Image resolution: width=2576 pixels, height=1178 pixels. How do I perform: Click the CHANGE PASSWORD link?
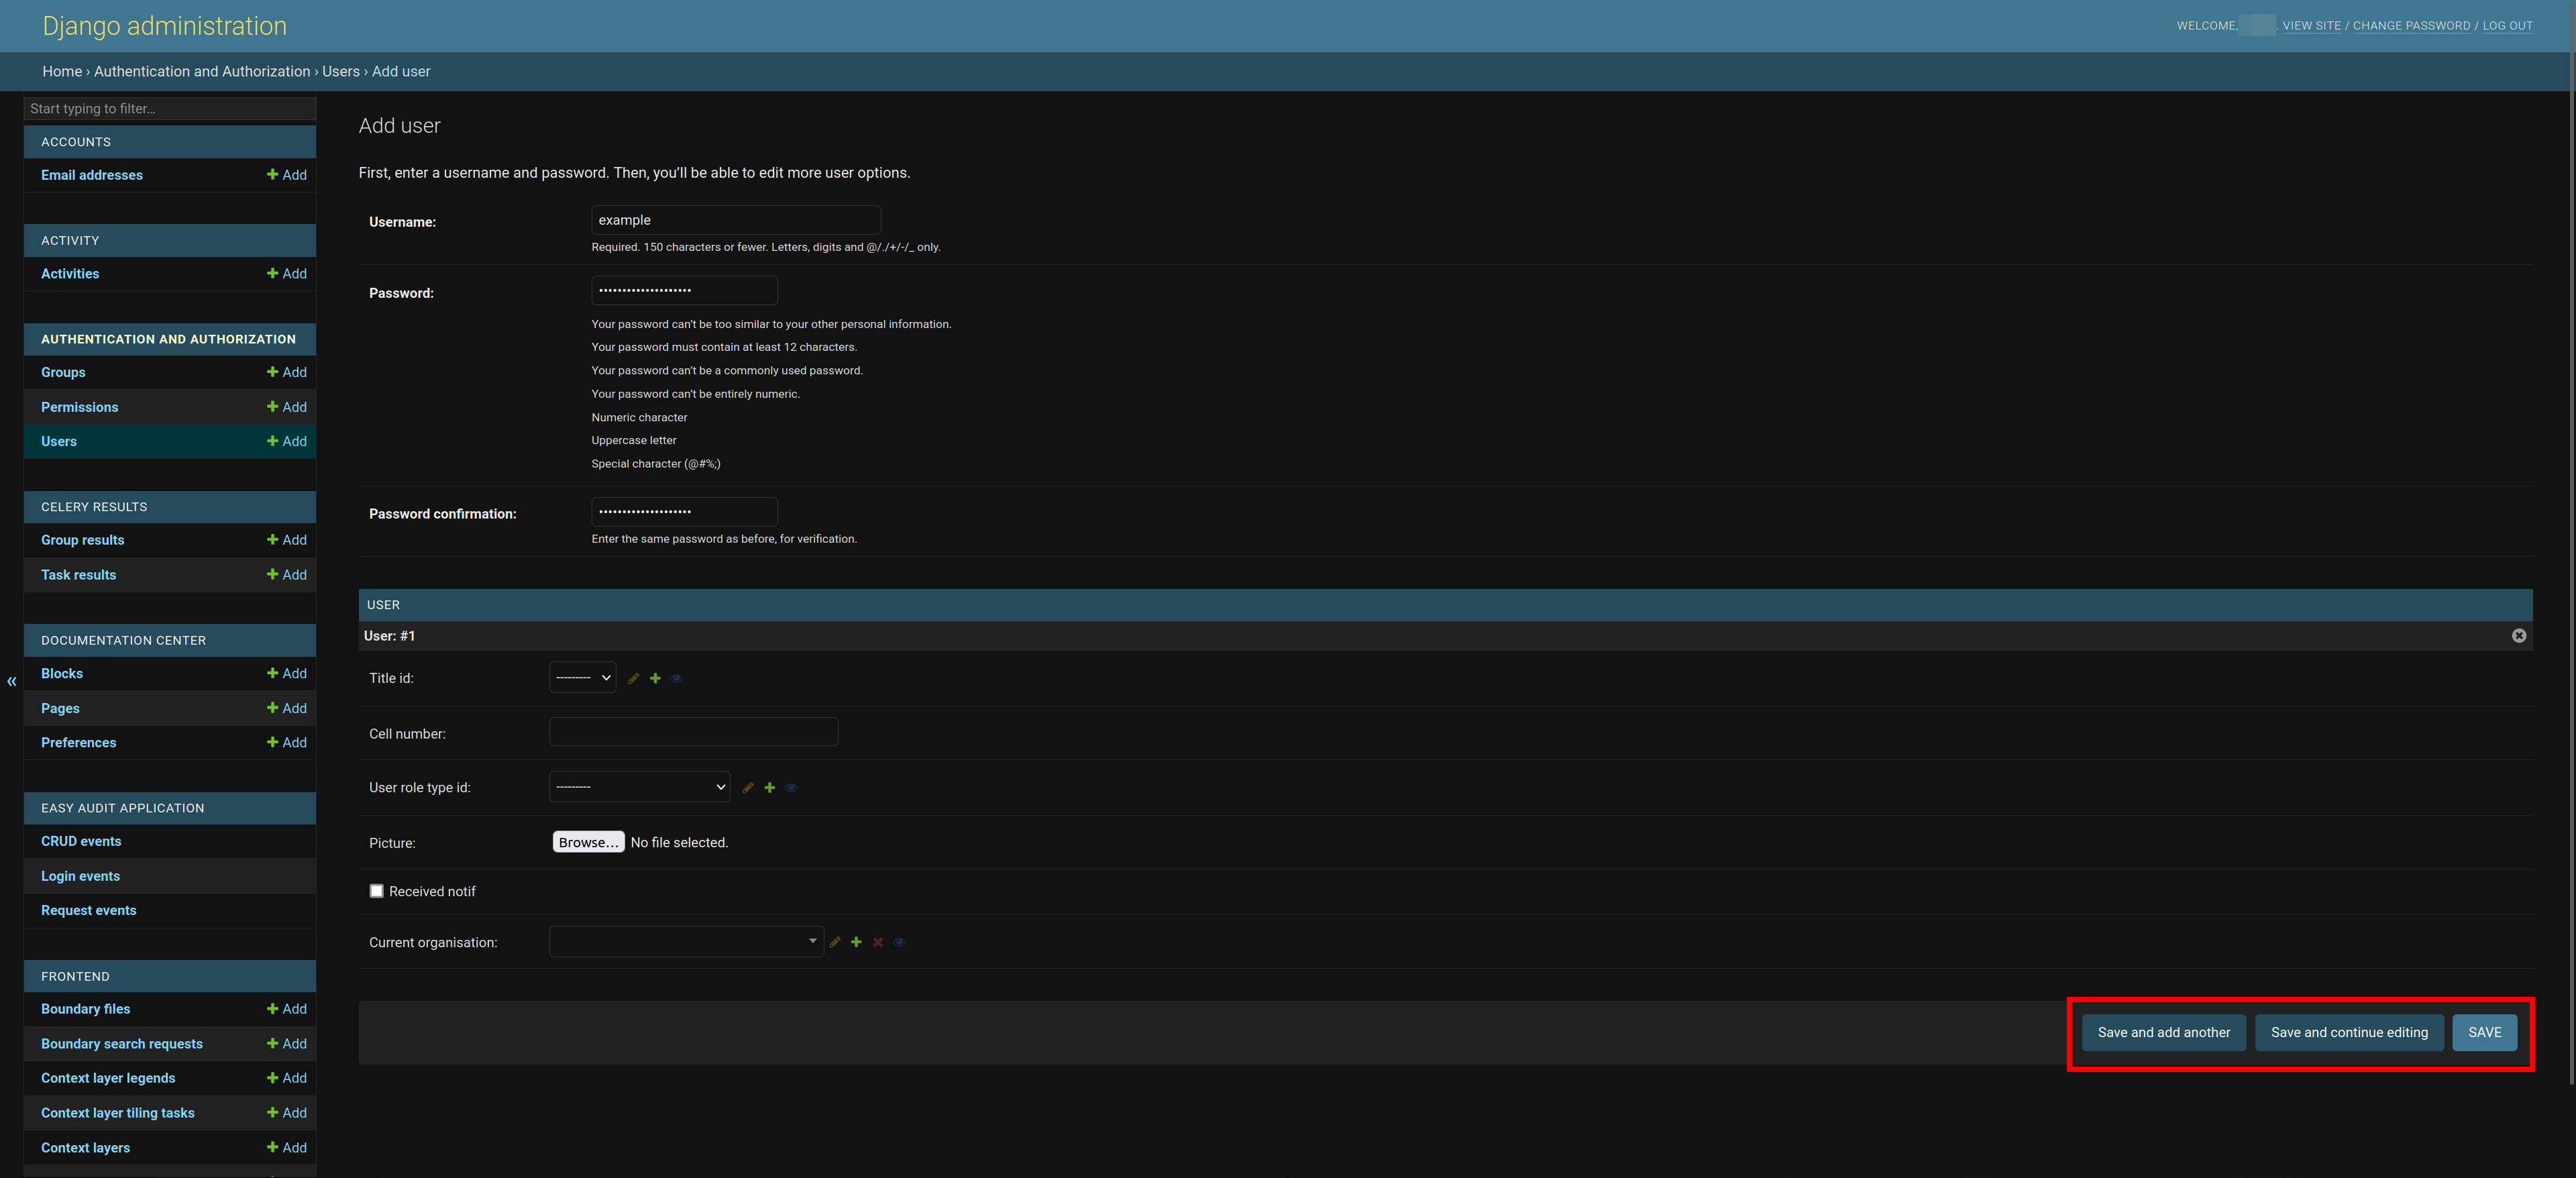(x=2411, y=26)
